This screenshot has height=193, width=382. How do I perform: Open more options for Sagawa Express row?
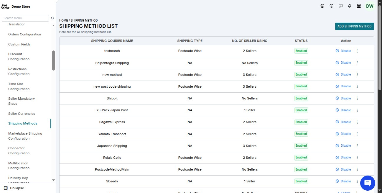pyautogui.click(x=357, y=122)
